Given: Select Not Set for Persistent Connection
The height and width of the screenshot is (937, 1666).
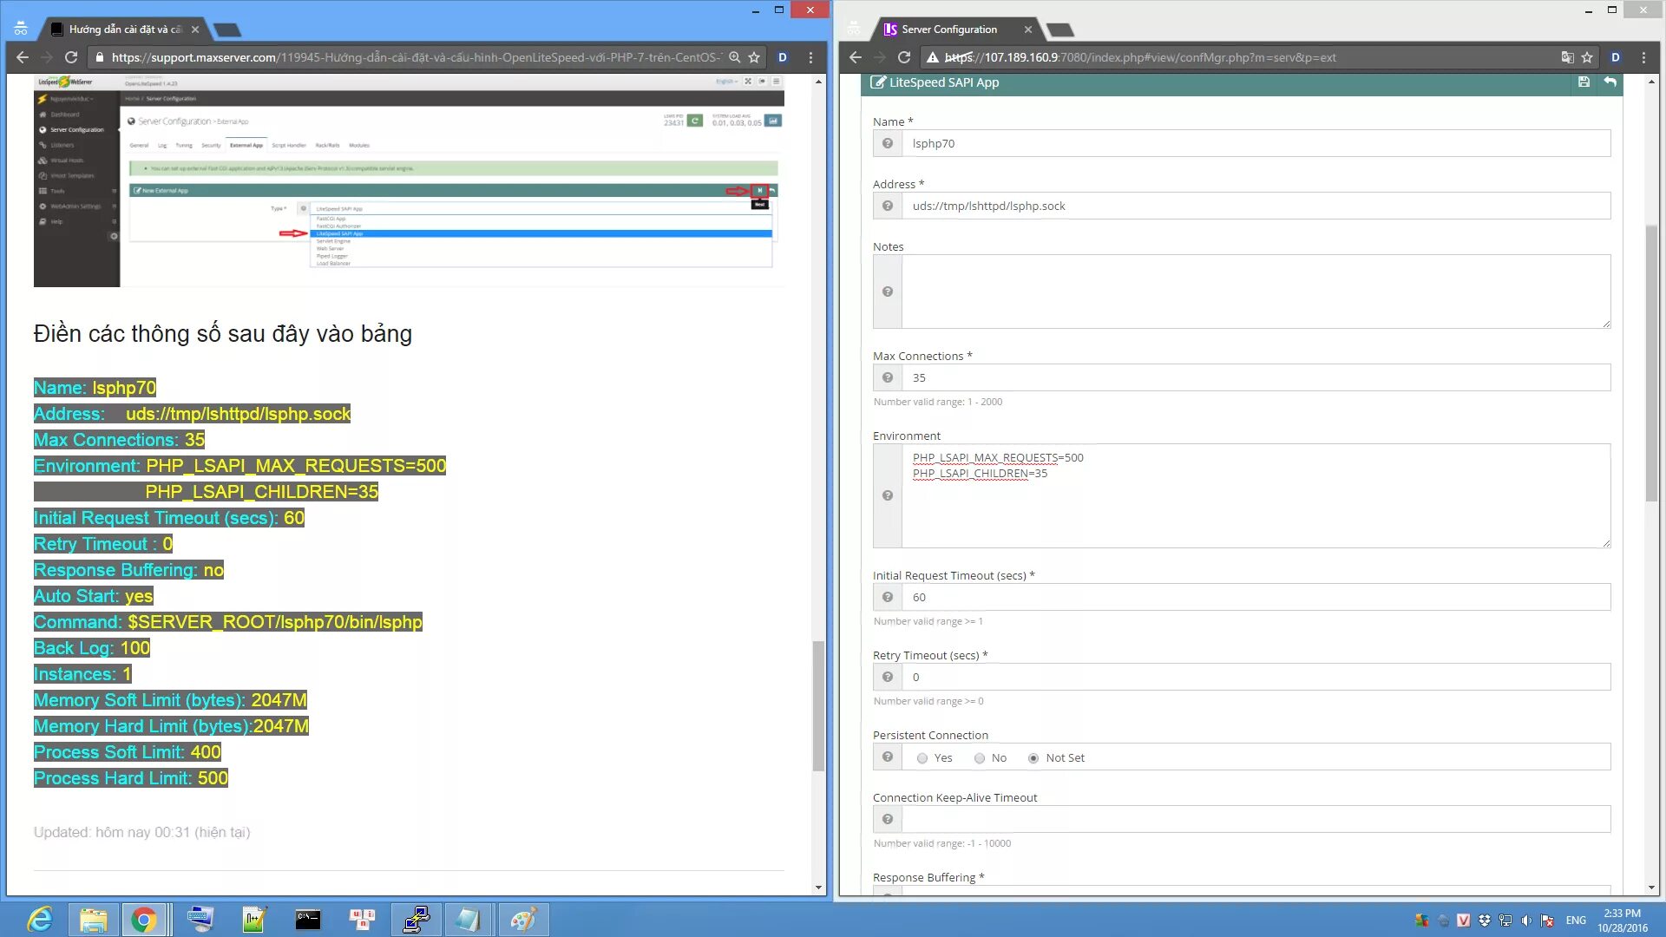Looking at the screenshot, I should [1033, 758].
